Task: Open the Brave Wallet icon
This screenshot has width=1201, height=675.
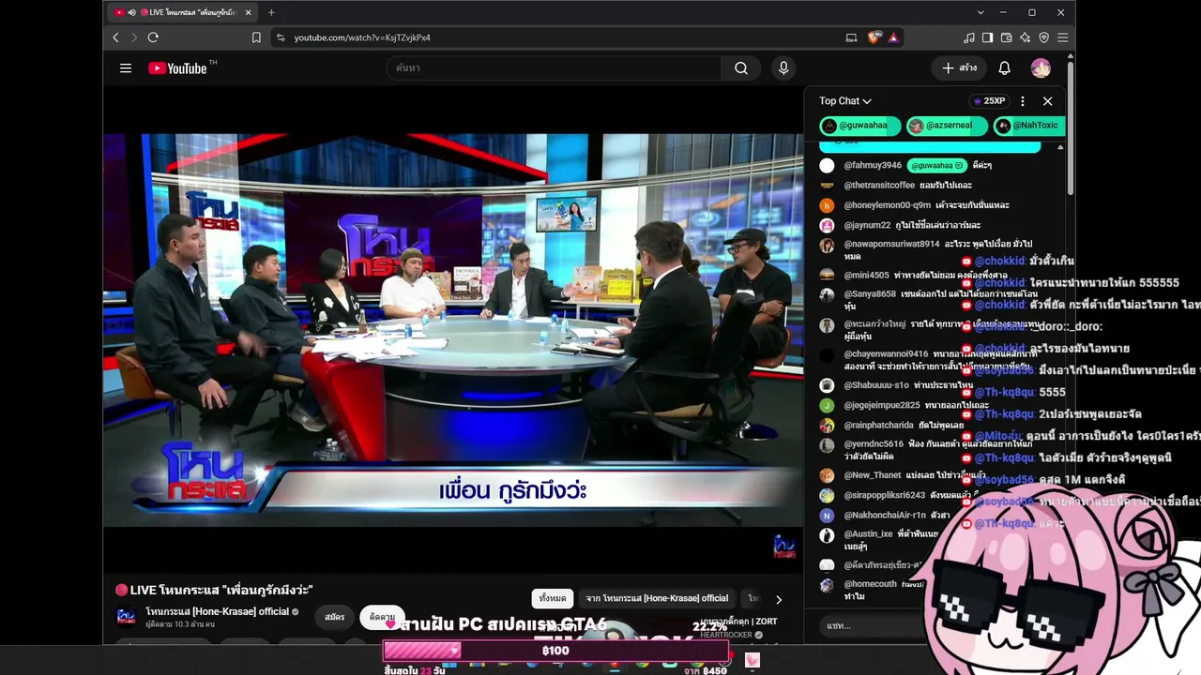Action: pos(1006,37)
